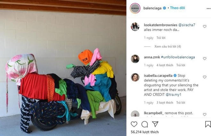Image resolution: width=211 pixels, height=136 pixels.
Task: Click 'Trả lời' under lookatdembrownies comment
Action: click(161, 38)
